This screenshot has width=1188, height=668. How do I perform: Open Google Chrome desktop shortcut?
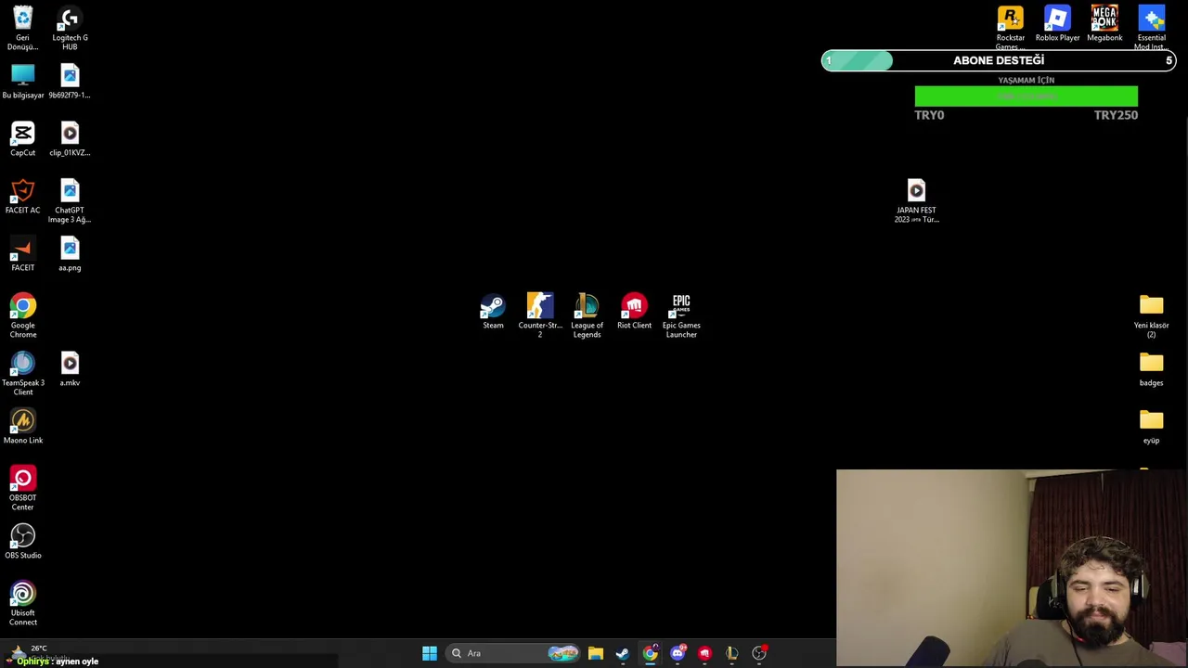point(22,316)
